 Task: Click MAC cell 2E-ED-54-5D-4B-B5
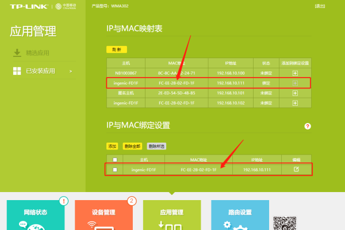tap(177, 93)
